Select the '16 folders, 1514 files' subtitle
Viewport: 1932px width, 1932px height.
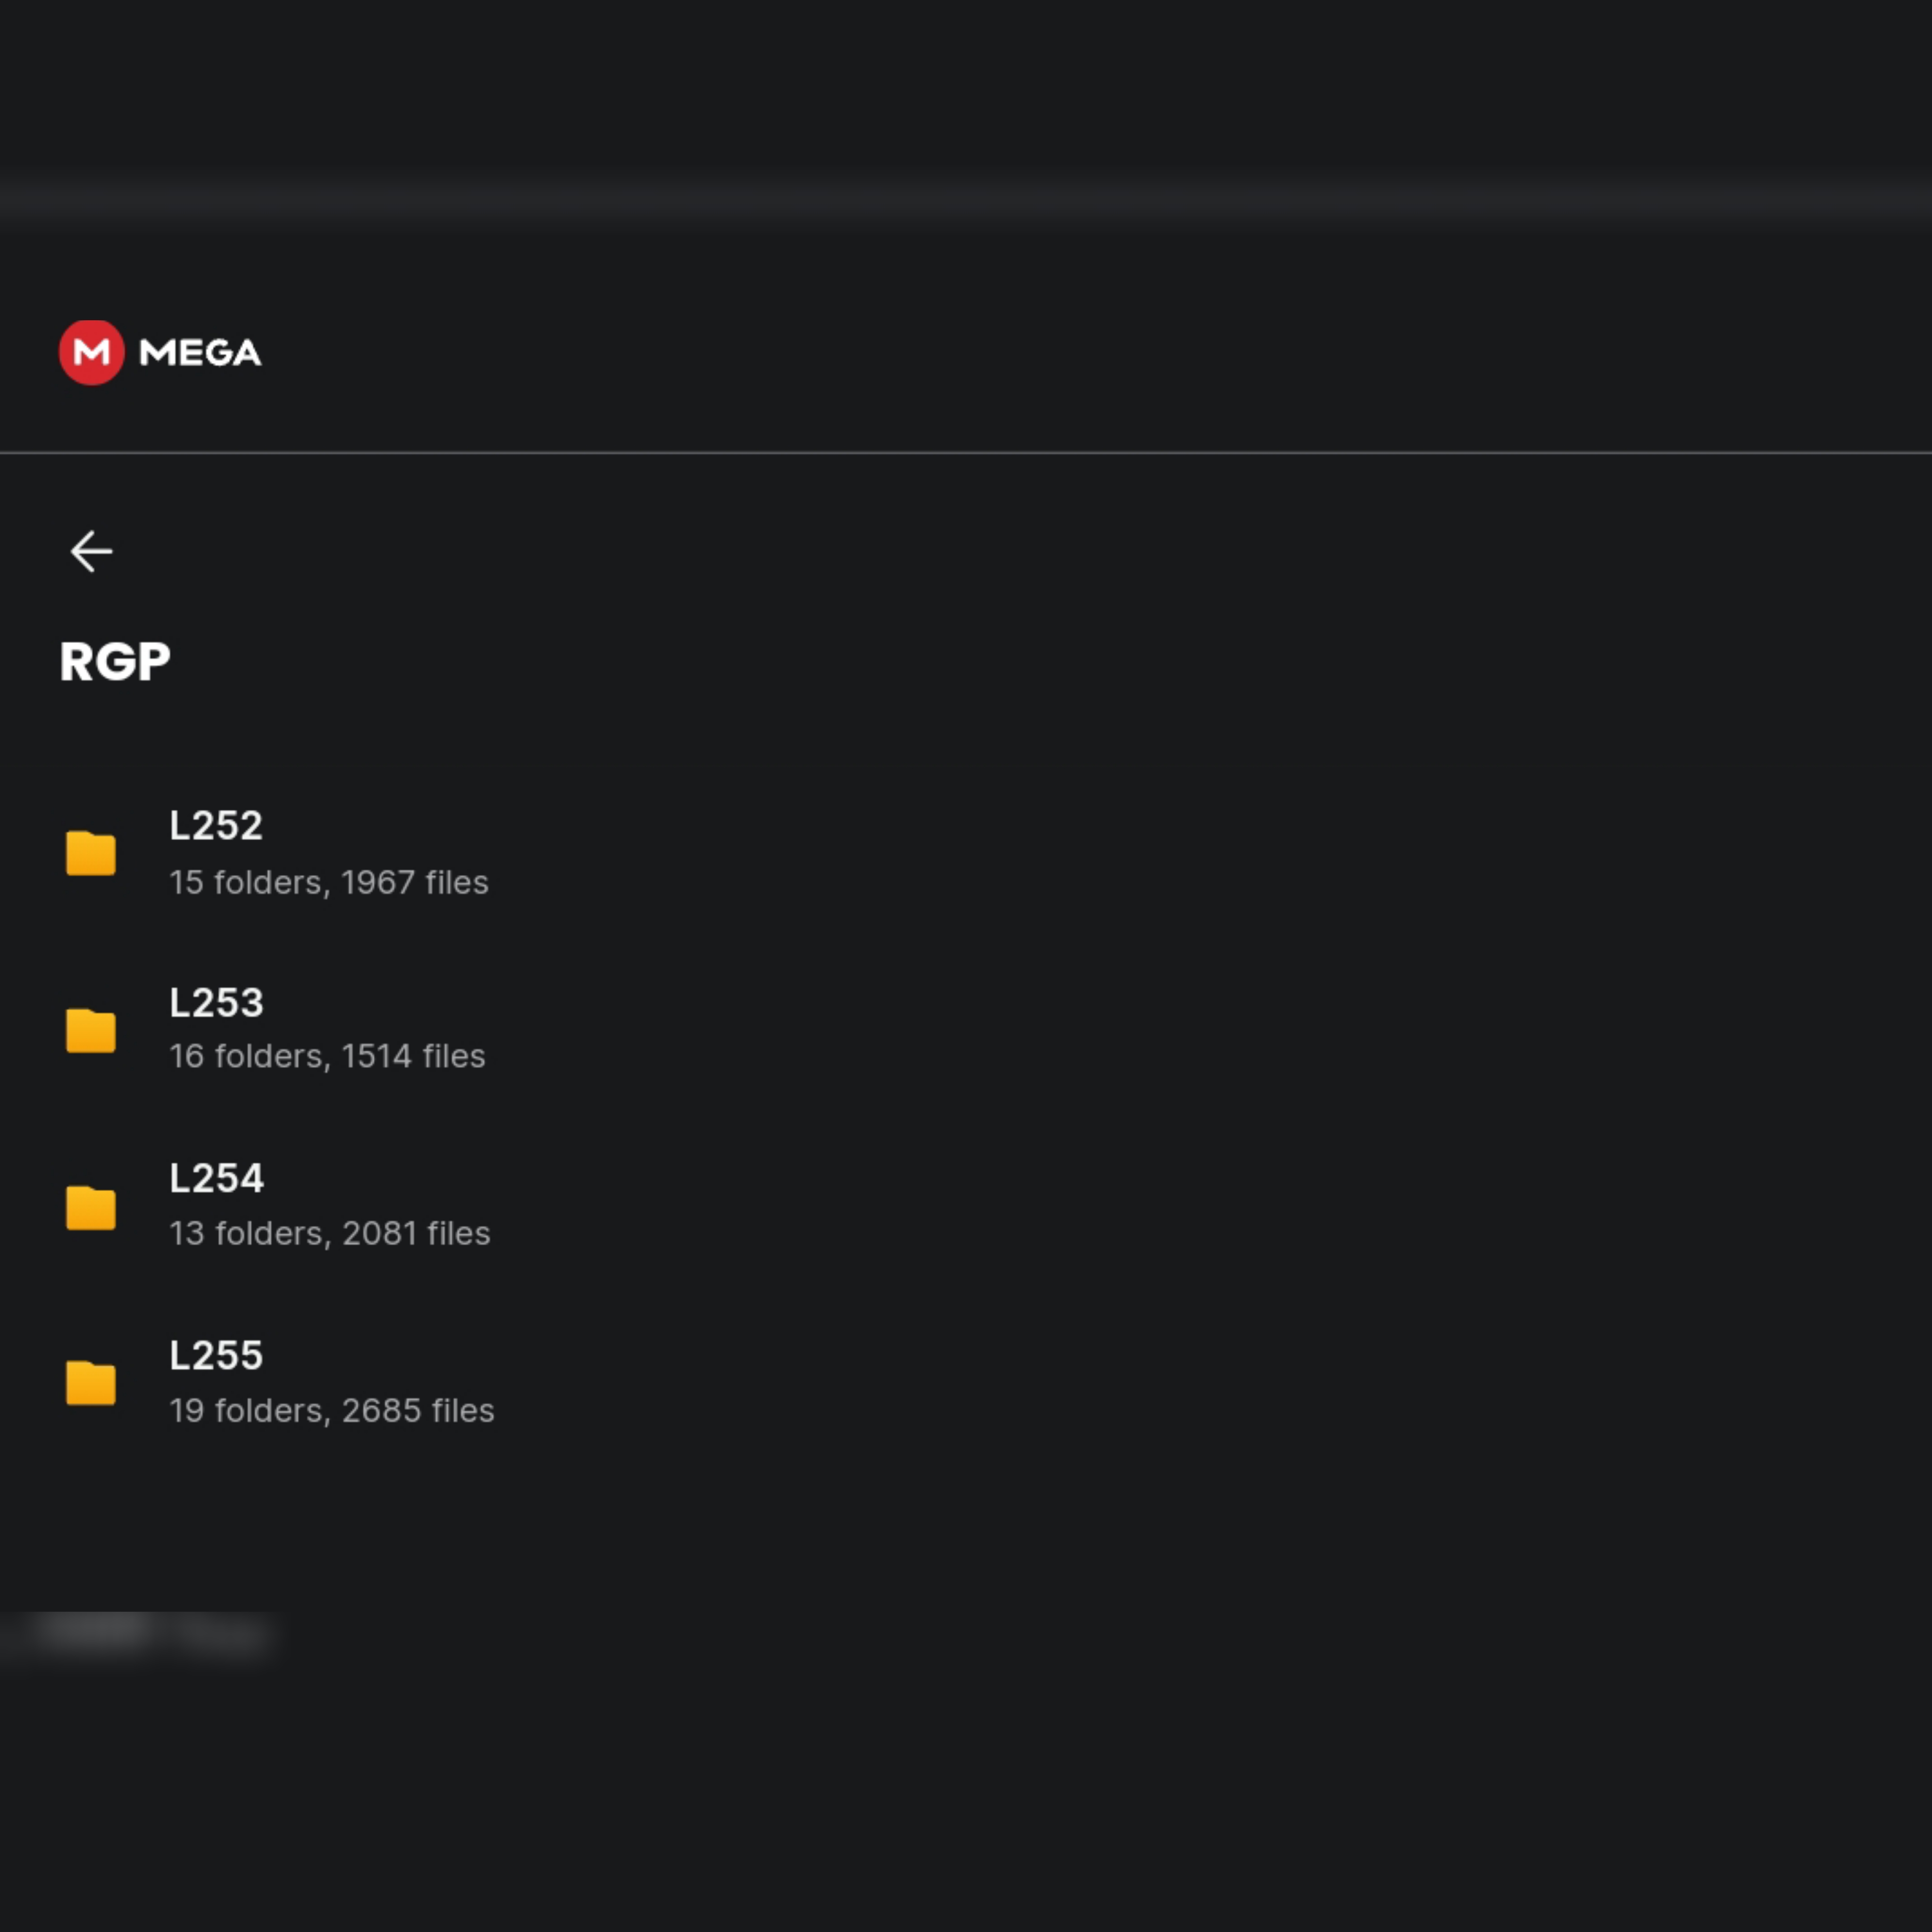click(327, 1057)
